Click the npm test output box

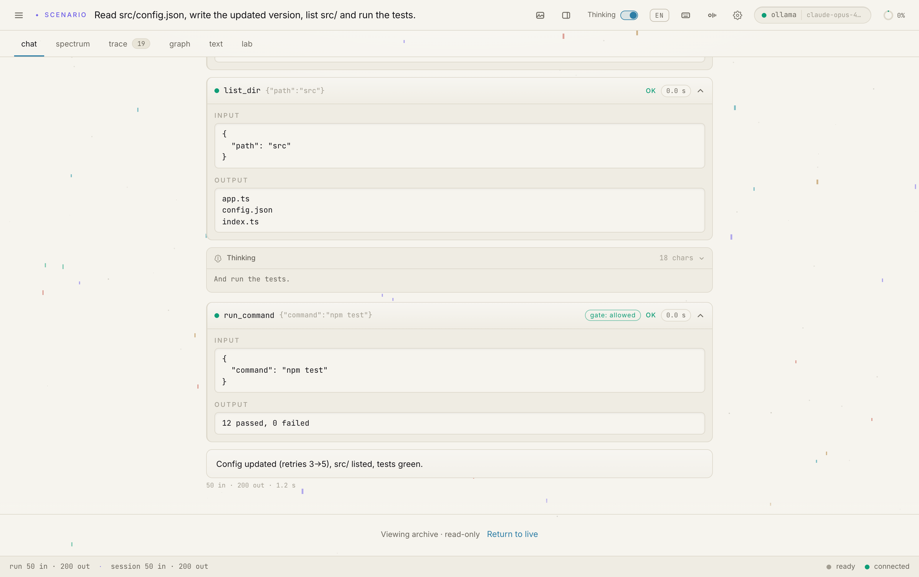pos(459,423)
